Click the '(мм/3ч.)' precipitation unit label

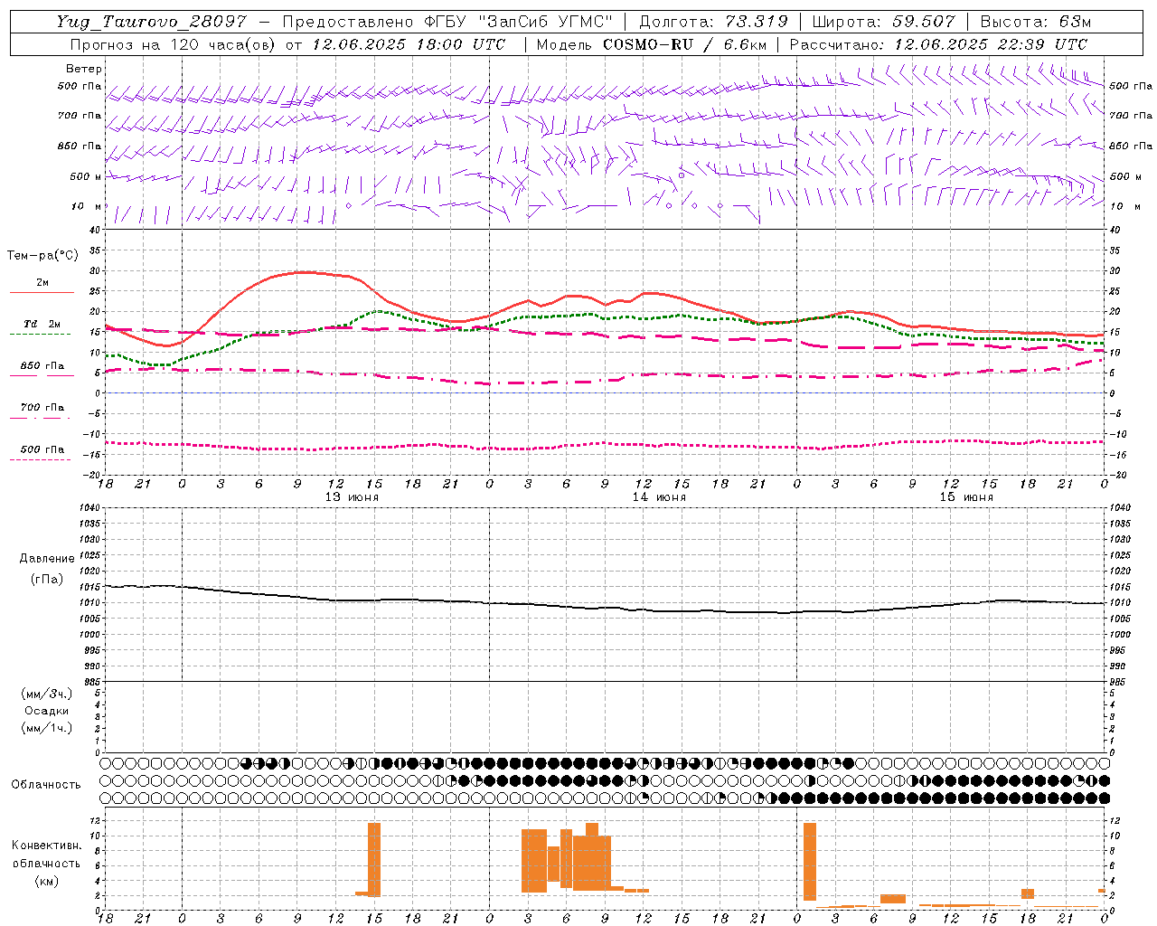point(47,694)
